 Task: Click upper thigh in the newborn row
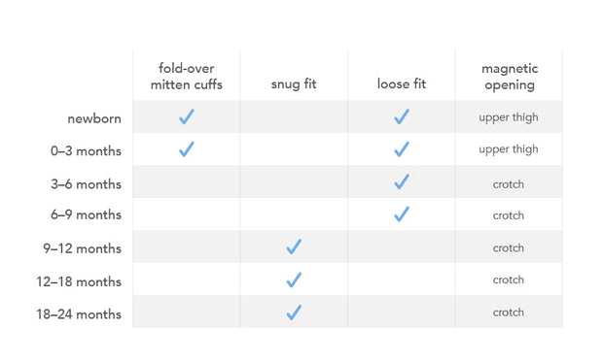coord(509,117)
